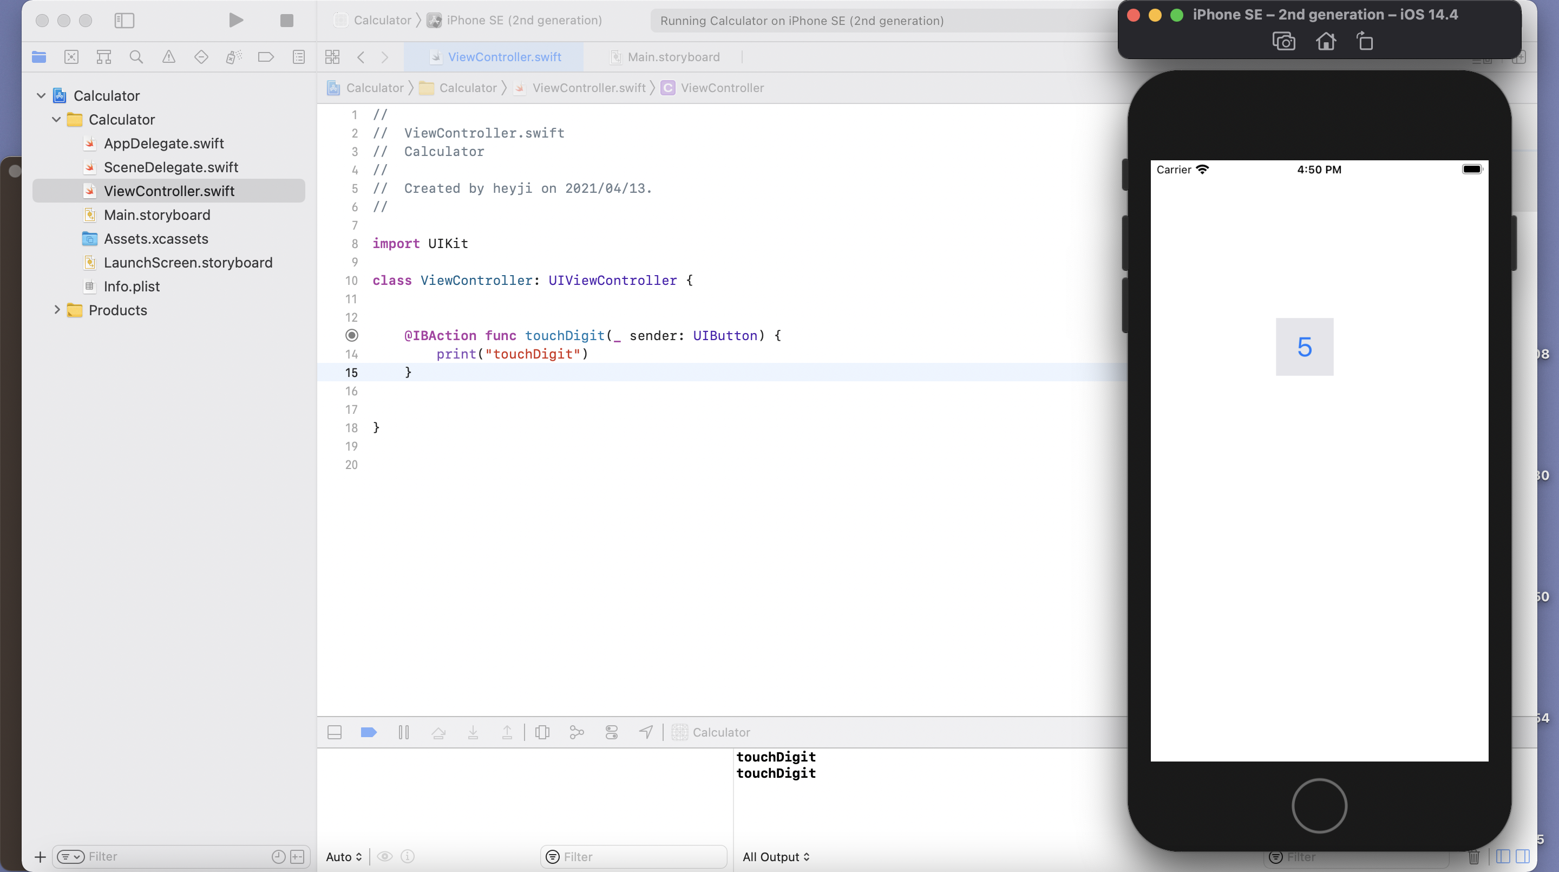The width and height of the screenshot is (1559, 872).
Task: Open the Find navigator magnifier icon
Action: (136, 57)
